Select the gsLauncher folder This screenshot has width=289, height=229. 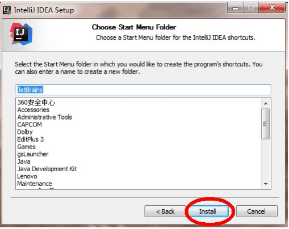[x=33, y=154]
